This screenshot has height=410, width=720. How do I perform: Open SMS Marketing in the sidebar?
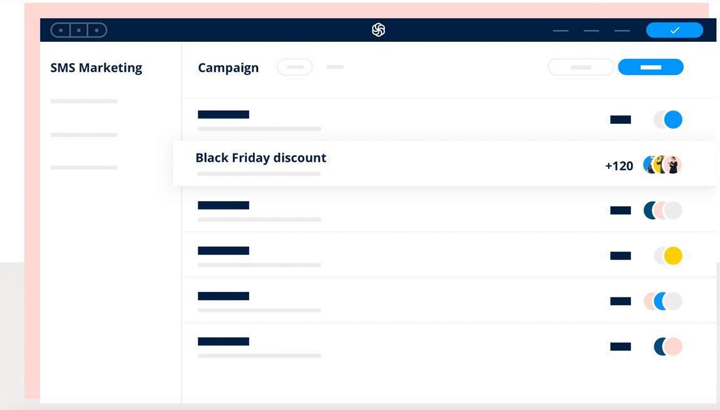coord(96,67)
